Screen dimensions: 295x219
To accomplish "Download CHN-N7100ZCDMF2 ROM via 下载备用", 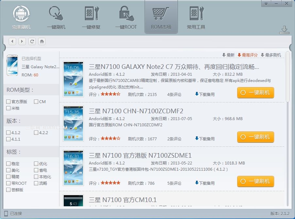I will [205, 139].
